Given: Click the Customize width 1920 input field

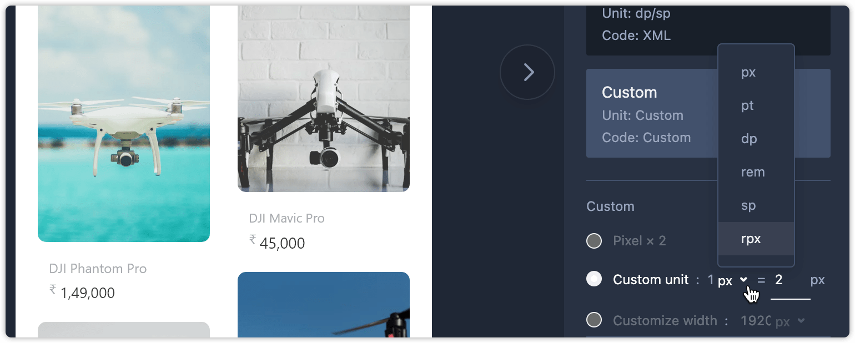Looking at the screenshot, I should click(755, 321).
